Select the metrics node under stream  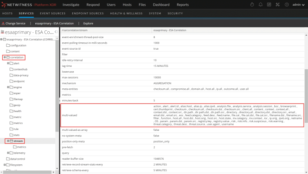click(21, 147)
